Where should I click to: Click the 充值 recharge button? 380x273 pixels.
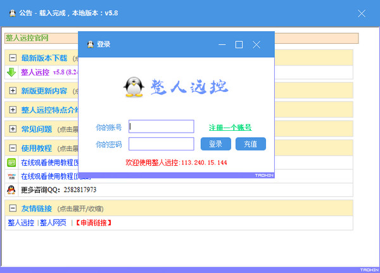[x=251, y=143]
